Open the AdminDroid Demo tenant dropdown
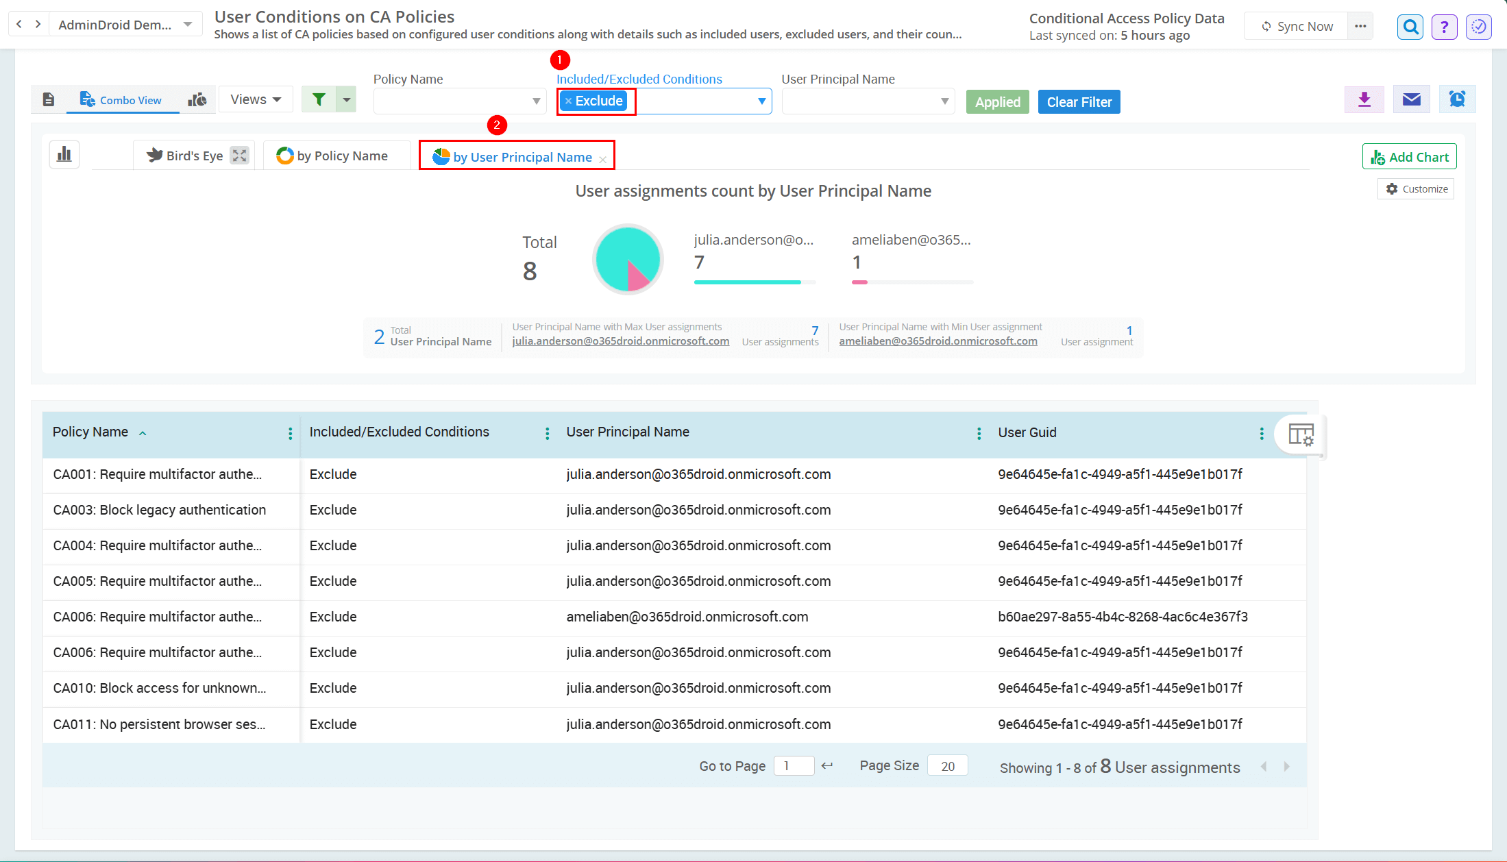Screen dimensions: 1507x862 125,25
